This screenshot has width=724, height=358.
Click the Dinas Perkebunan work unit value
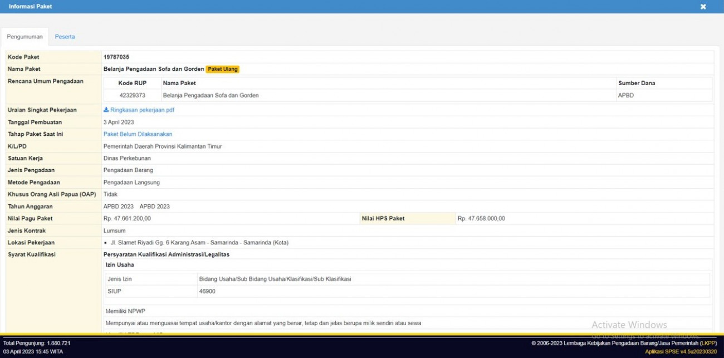tap(127, 158)
